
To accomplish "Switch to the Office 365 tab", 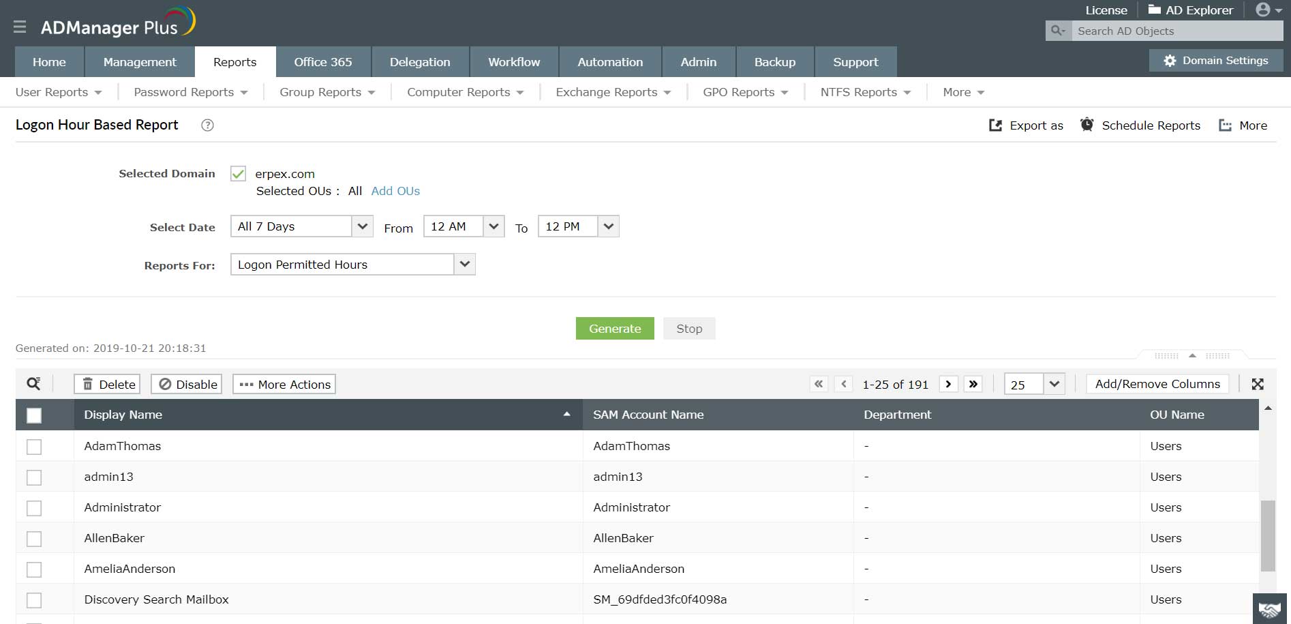I will 323,62.
